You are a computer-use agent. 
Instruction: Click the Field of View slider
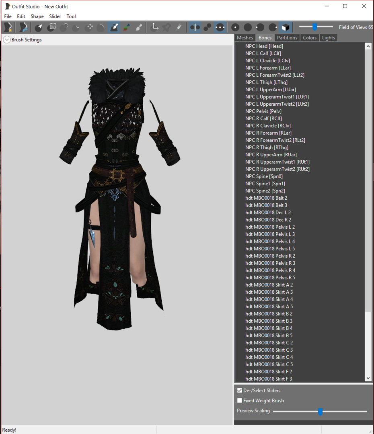pos(316,27)
